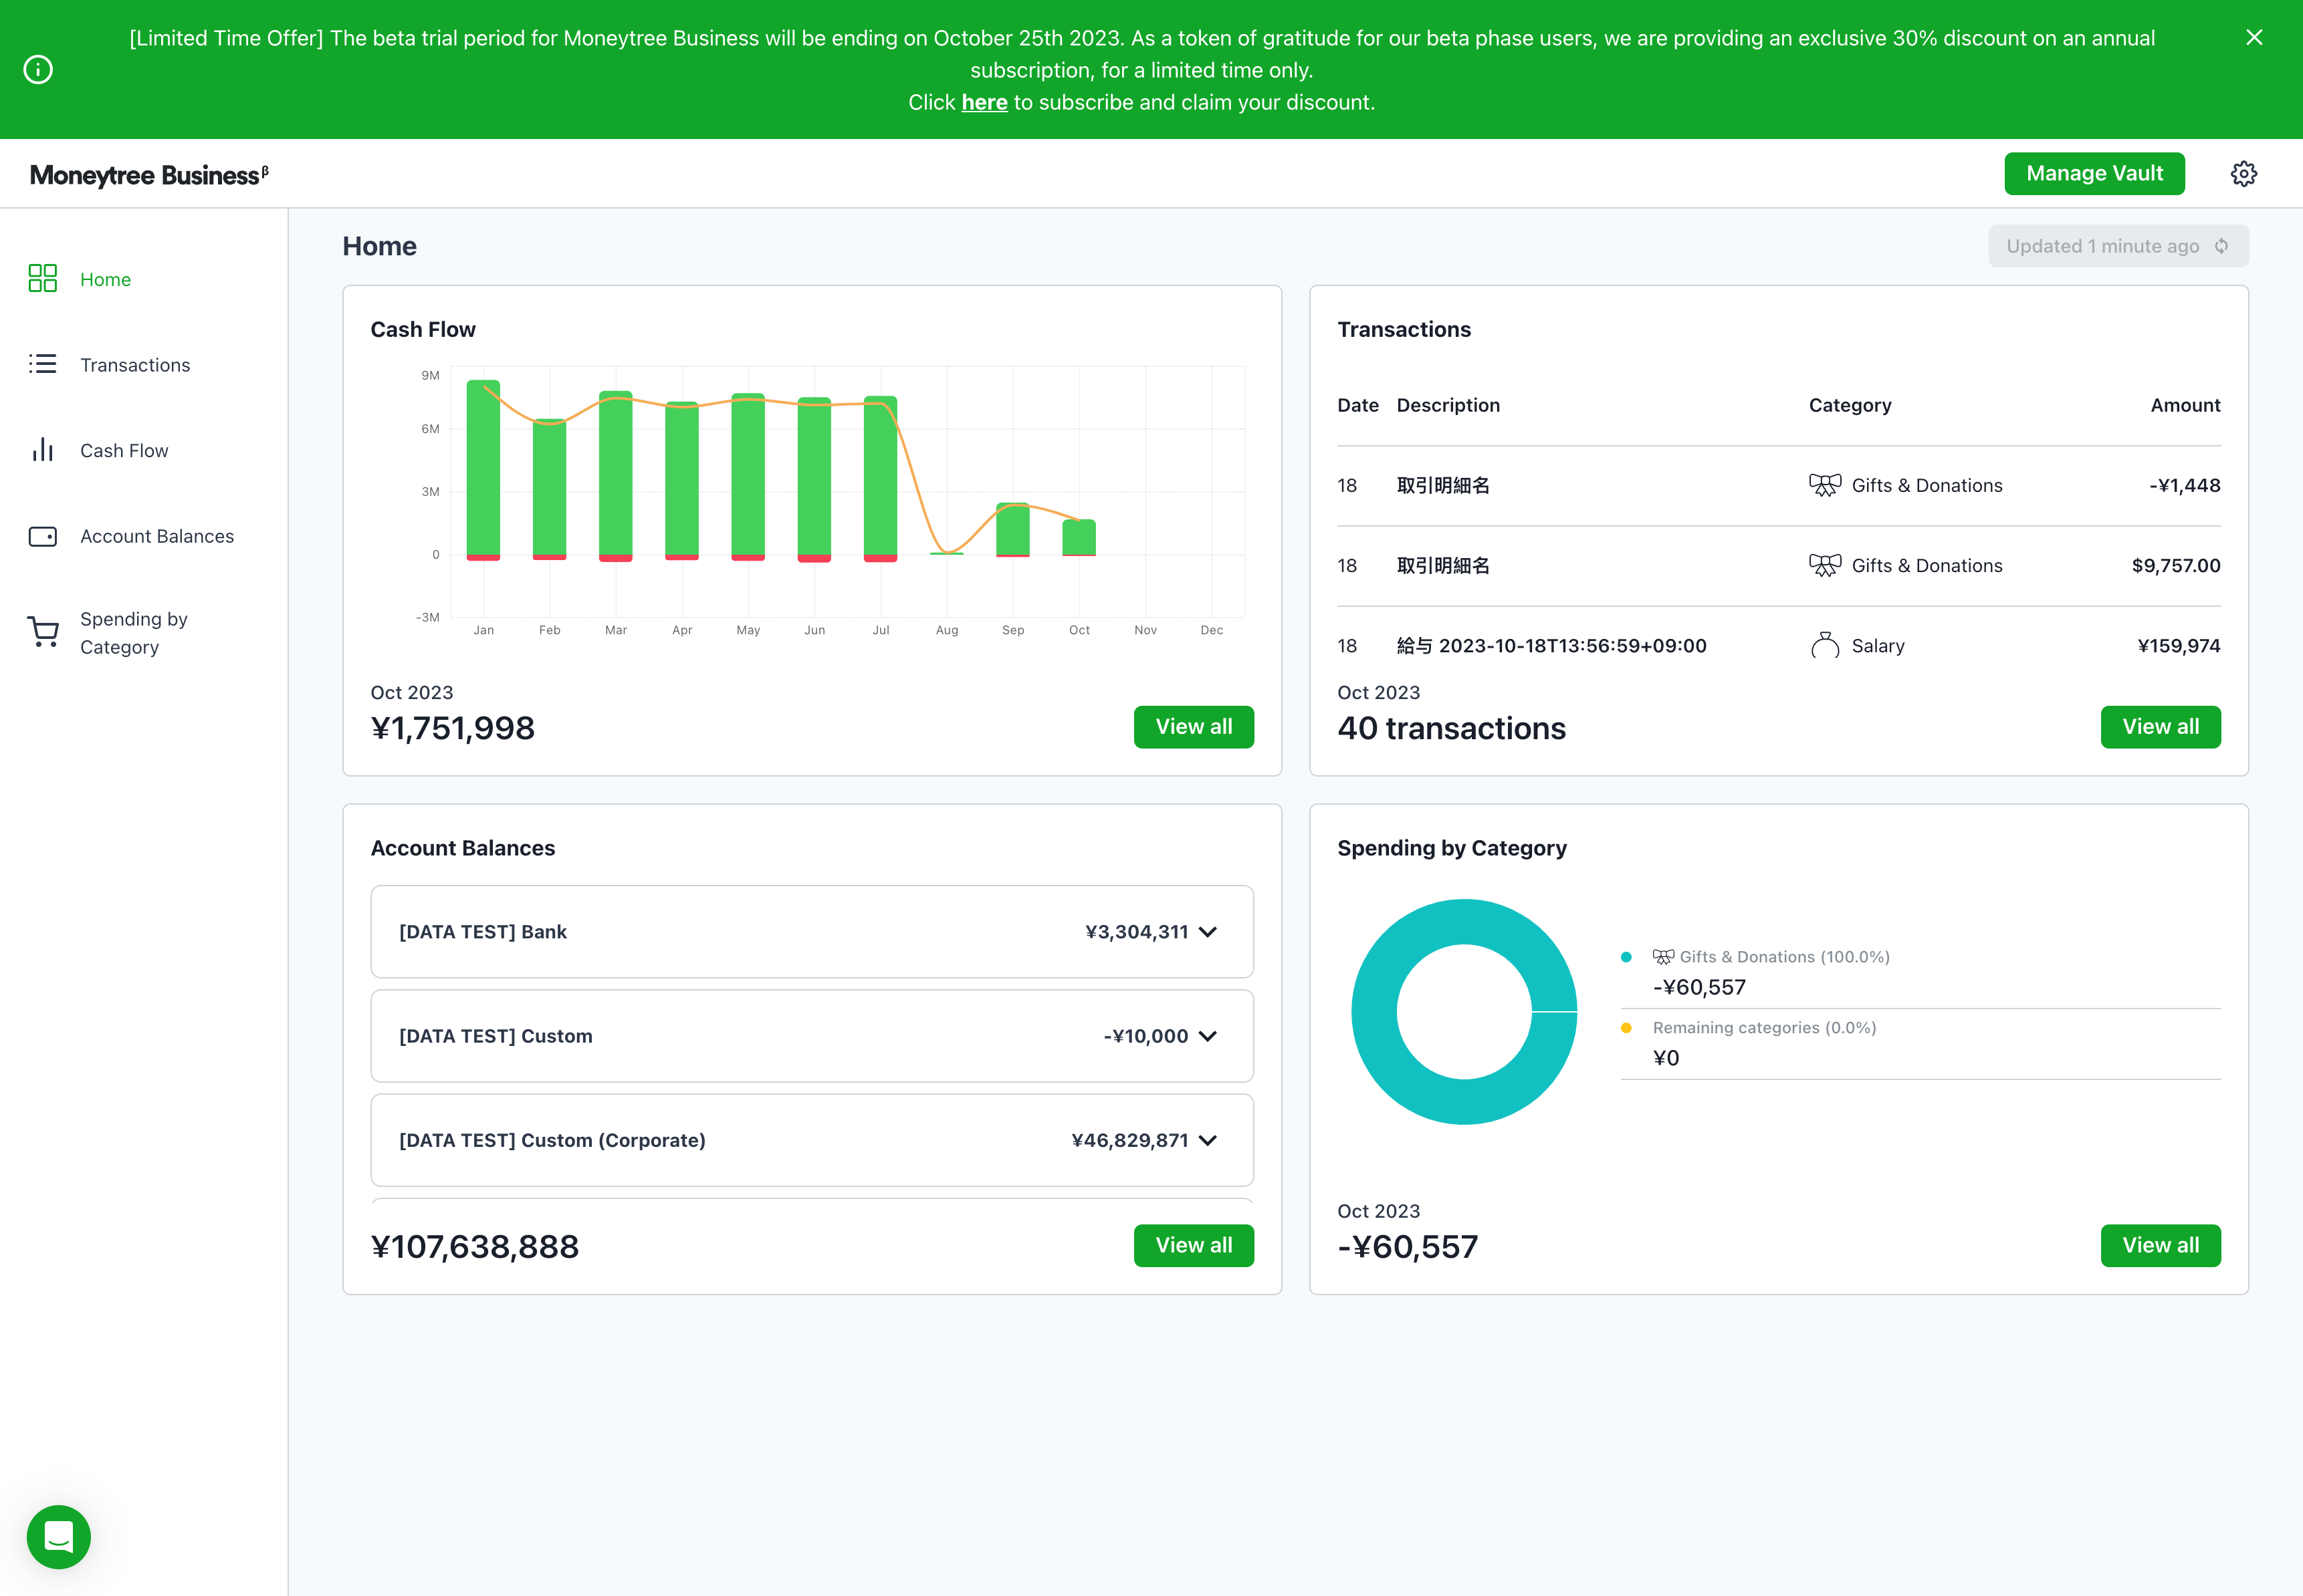Click the Salary transaction row description
Image resolution: width=2303 pixels, height=1596 pixels.
point(1551,646)
